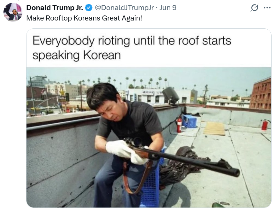Click the blue verified checkmark badge

(89, 8)
